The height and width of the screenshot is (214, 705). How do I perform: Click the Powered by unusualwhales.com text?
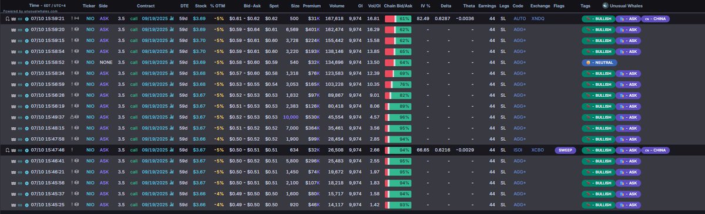(30, 11)
